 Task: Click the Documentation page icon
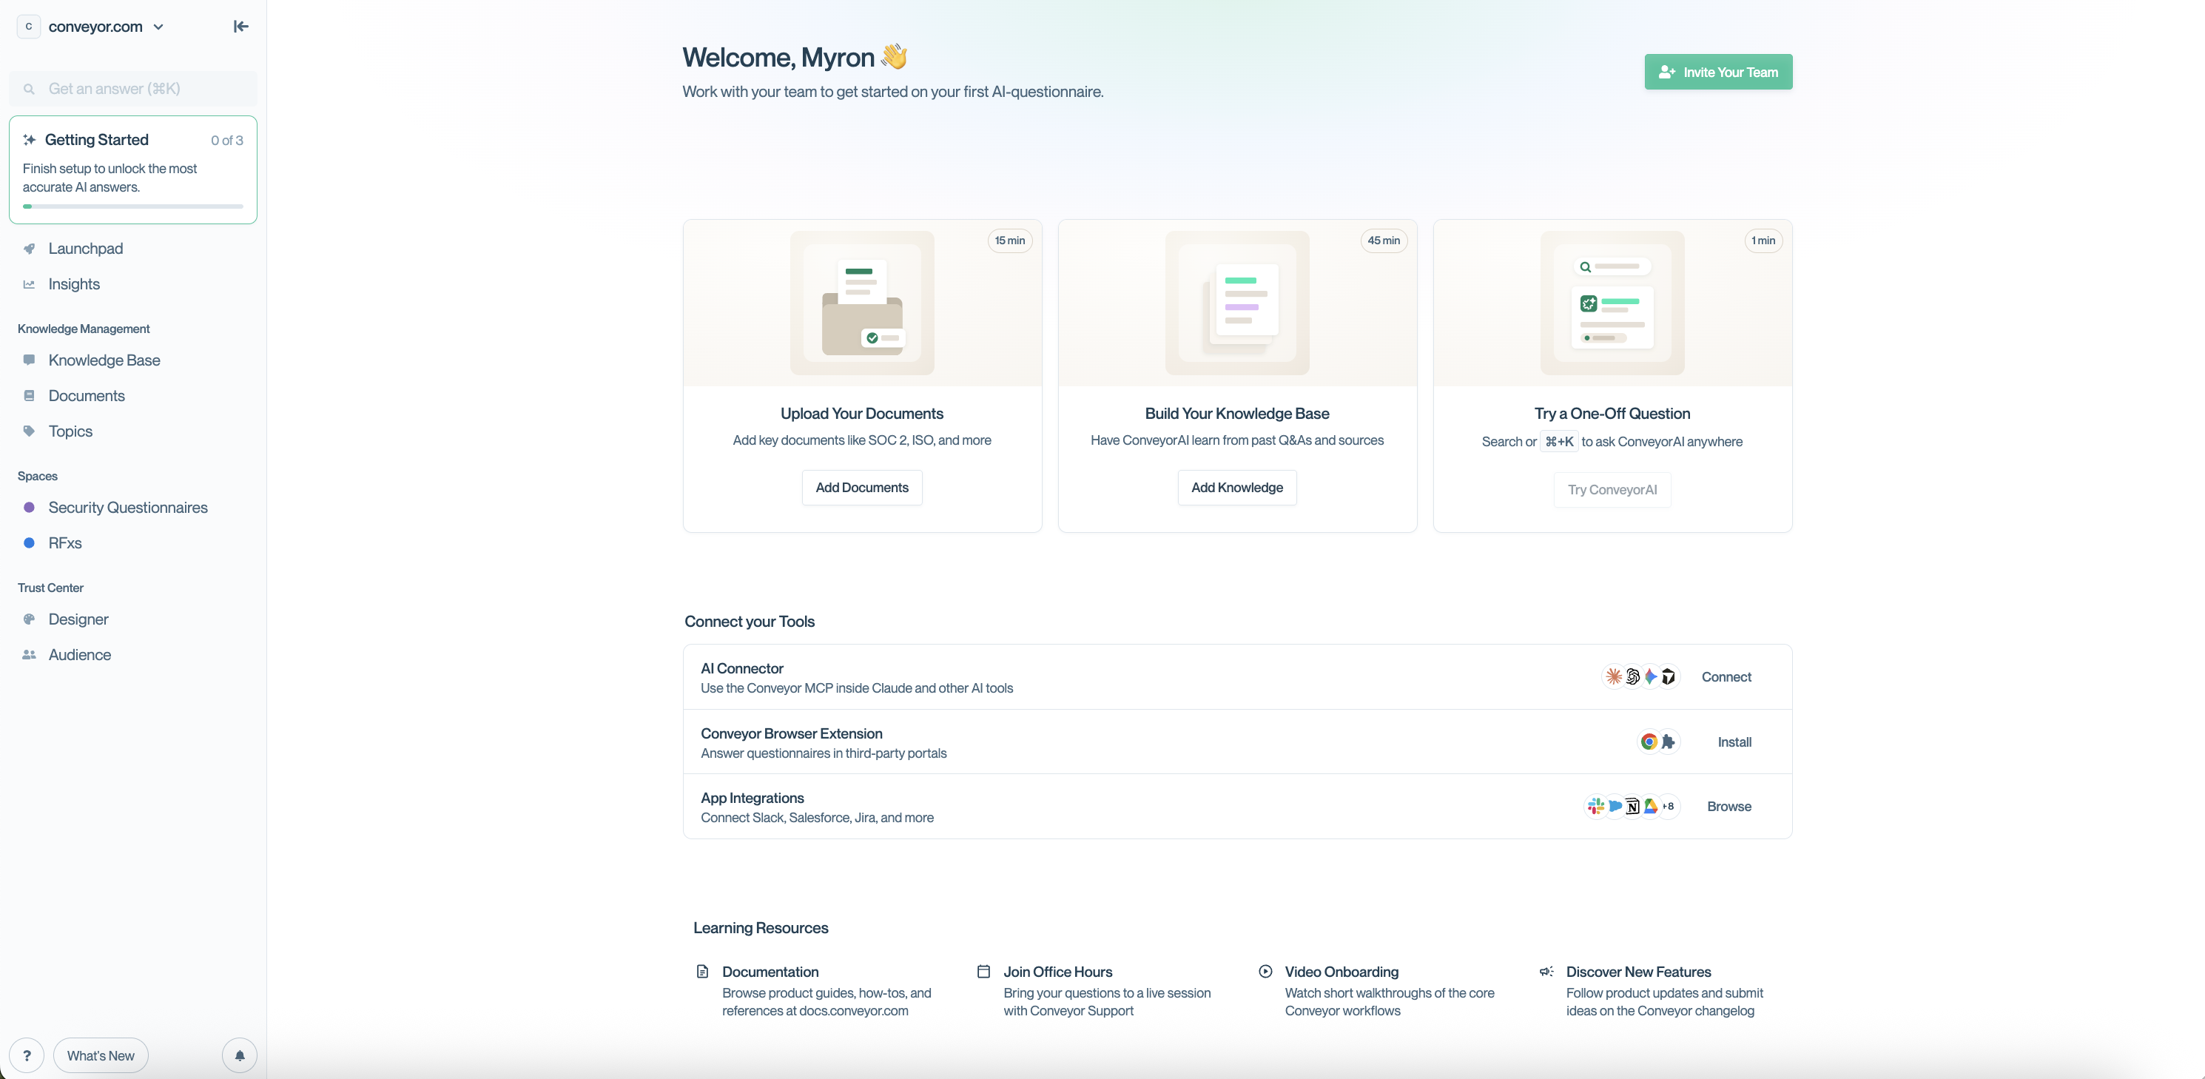pyautogui.click(x=703, y=971)
